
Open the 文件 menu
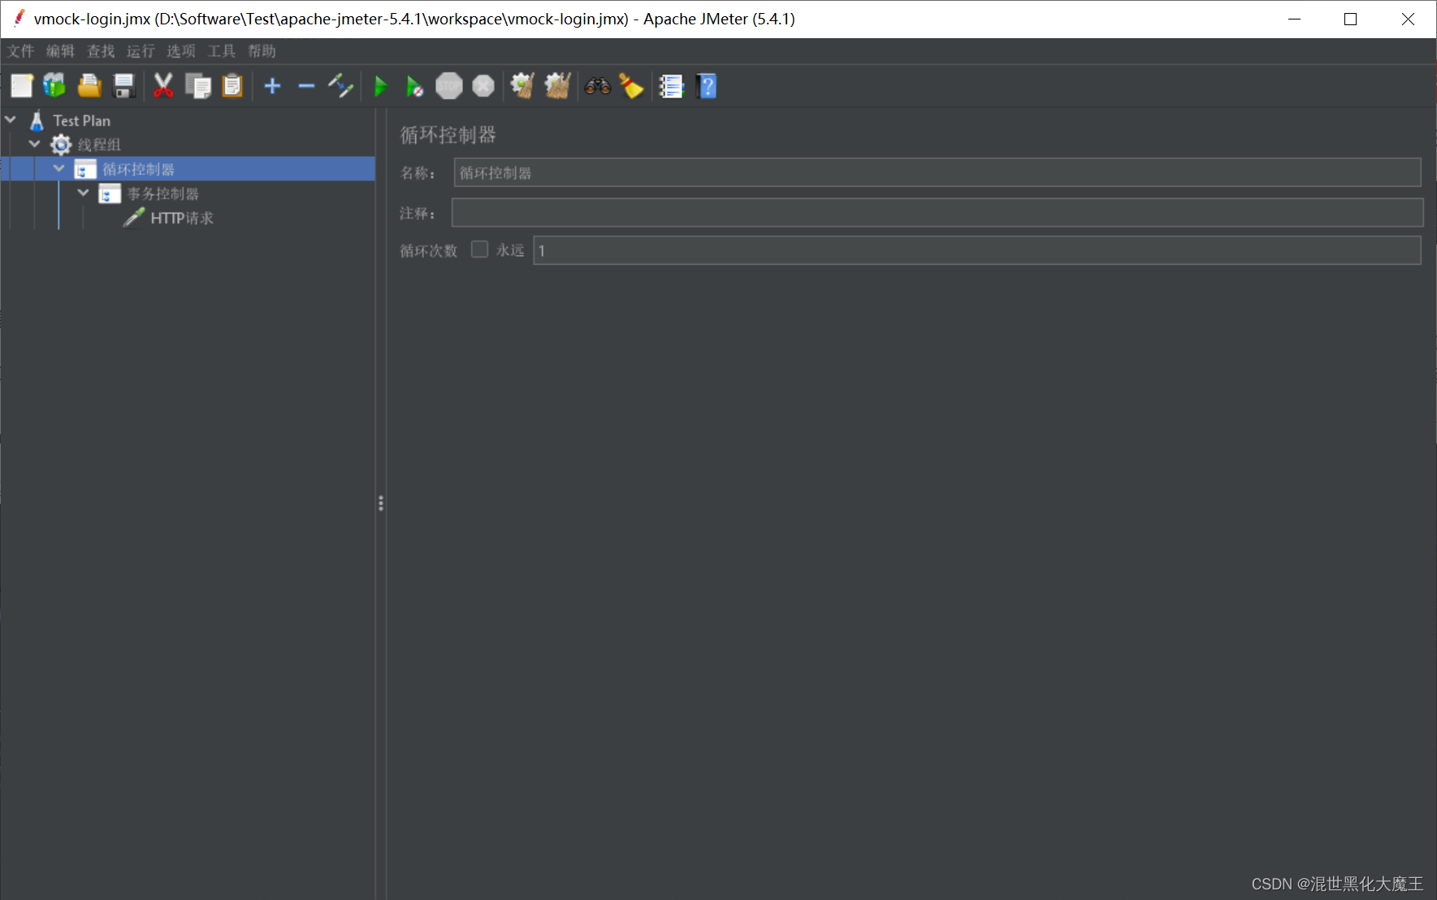coord(20,51)
